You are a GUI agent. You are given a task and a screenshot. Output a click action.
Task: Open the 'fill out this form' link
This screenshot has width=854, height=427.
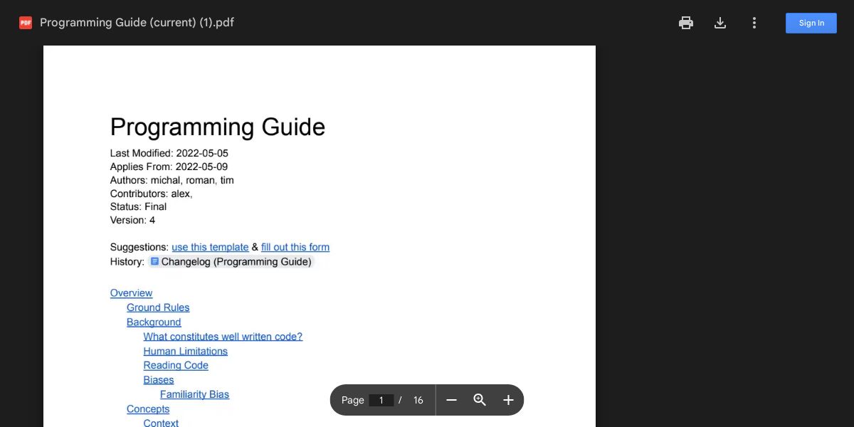click(295, 247)
